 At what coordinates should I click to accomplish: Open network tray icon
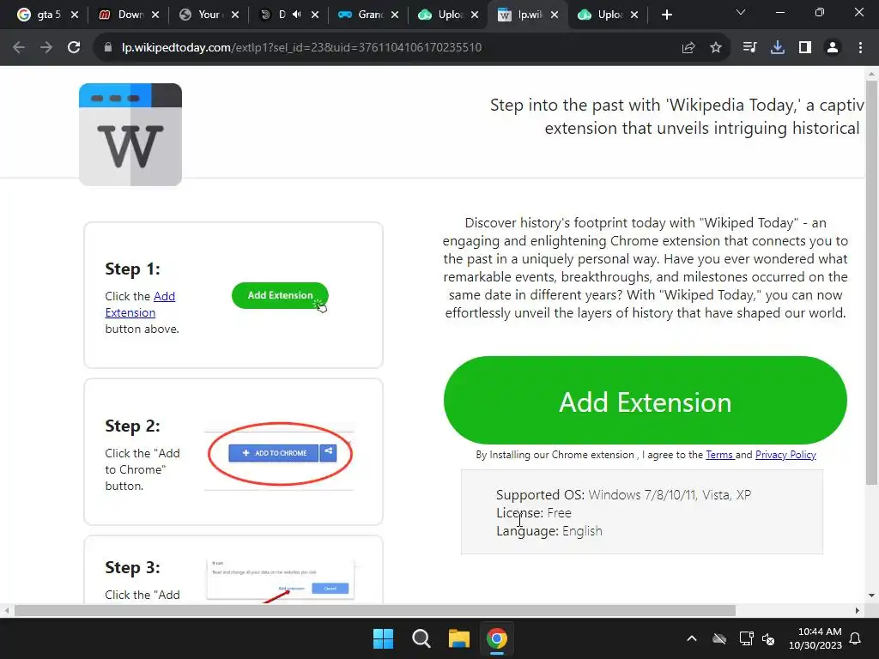746,638
